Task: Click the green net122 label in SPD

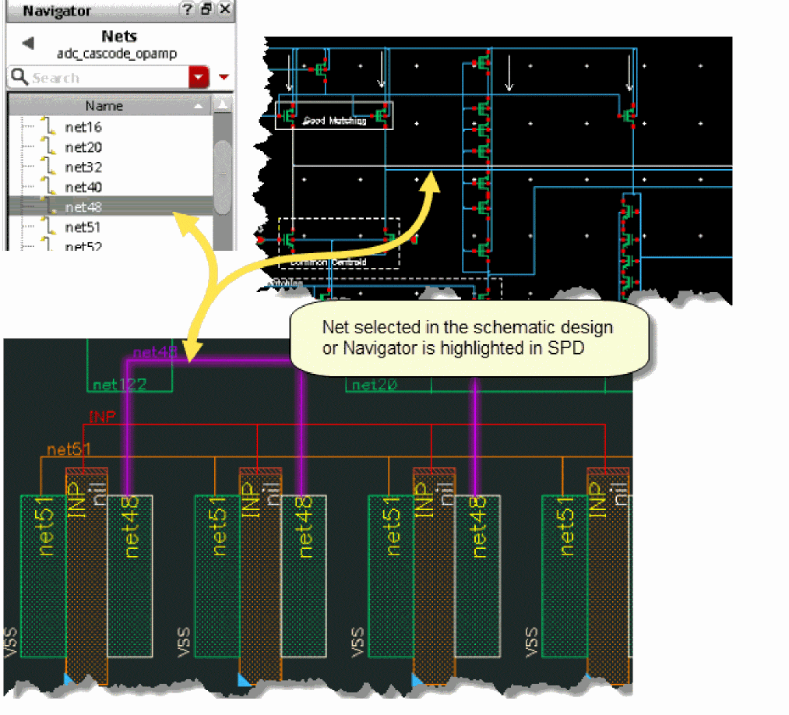Action: 120,385
